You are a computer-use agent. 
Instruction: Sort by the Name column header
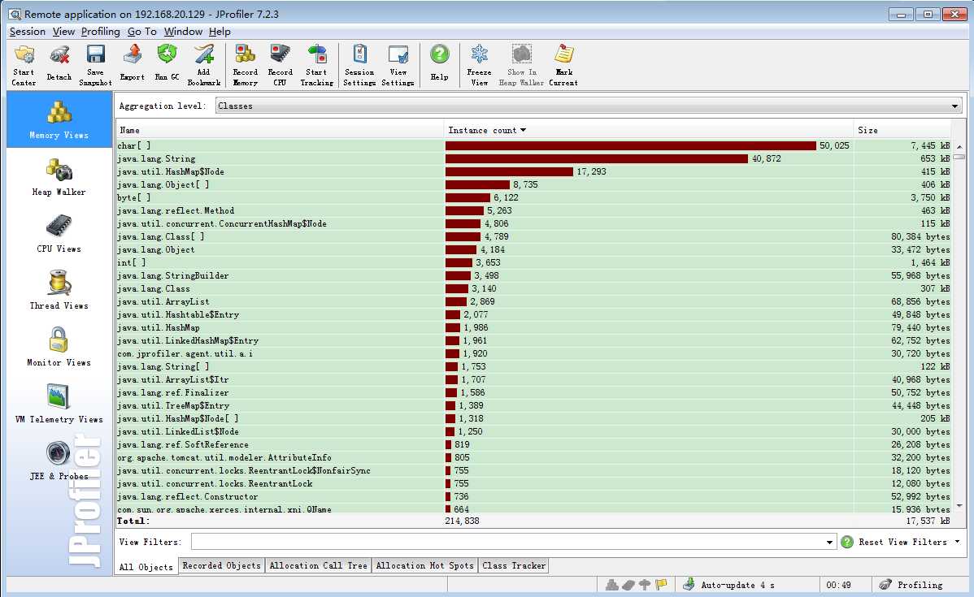coord(280,130)
